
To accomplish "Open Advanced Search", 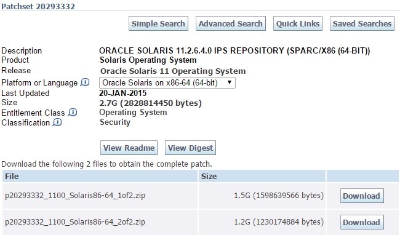I will click(x=231, y=23).
